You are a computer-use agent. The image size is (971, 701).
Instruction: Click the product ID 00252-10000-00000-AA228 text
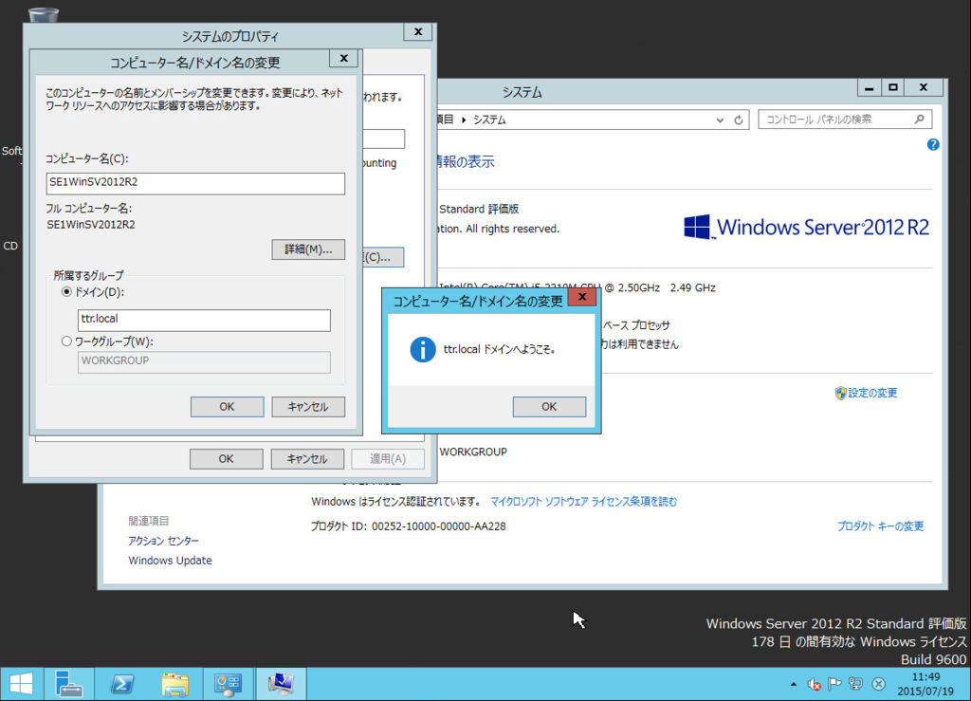click(438, 526)
